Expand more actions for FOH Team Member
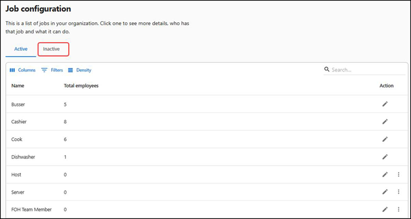 (399, 209)
